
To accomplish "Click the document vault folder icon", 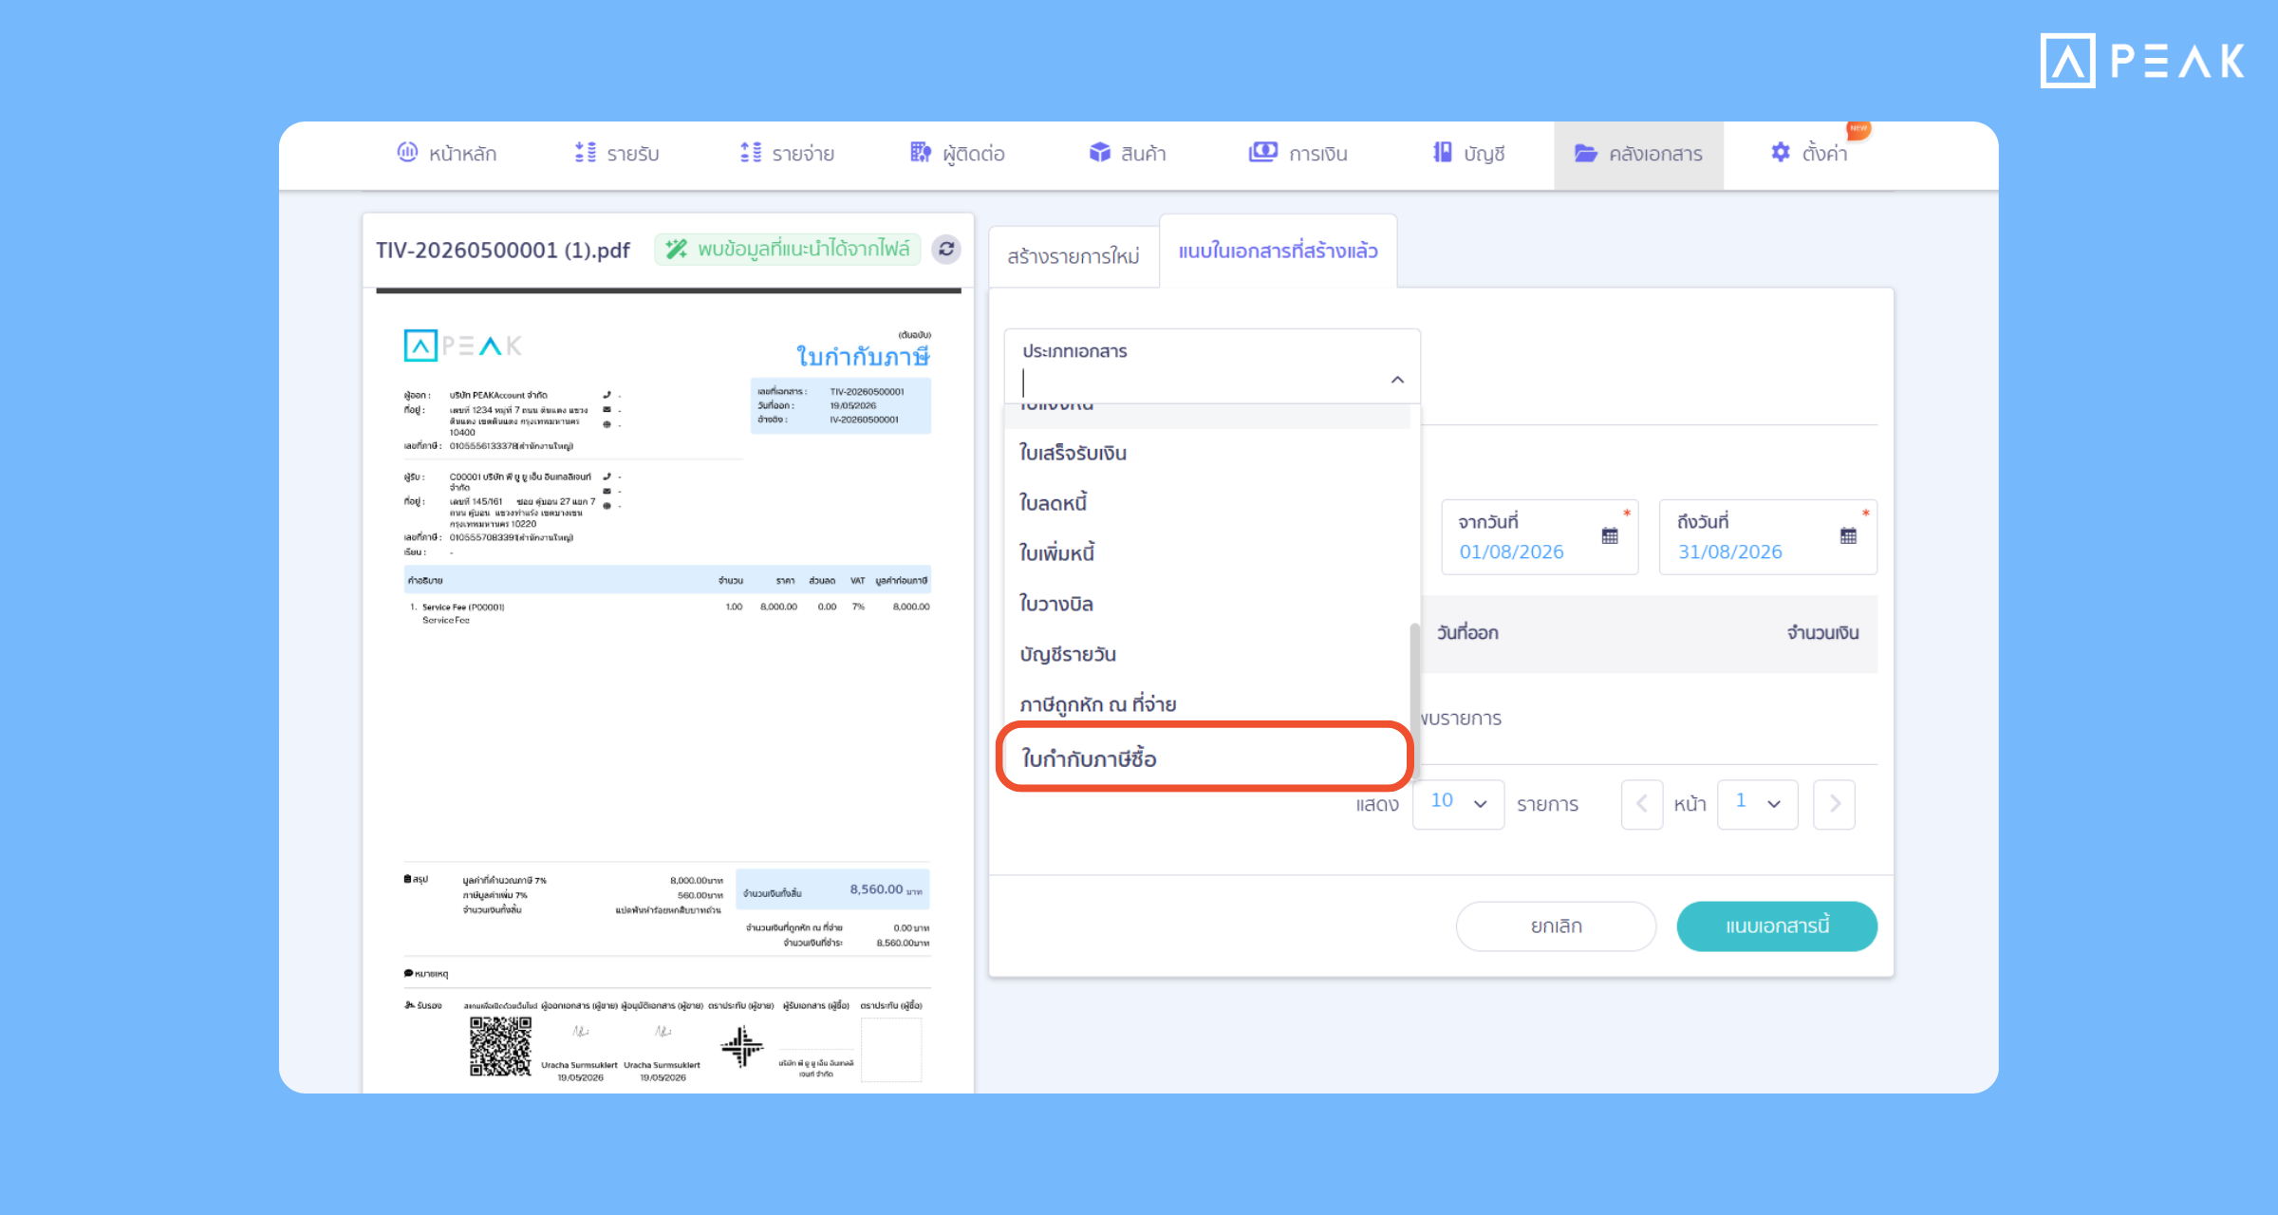I will tap(1585, 153).
